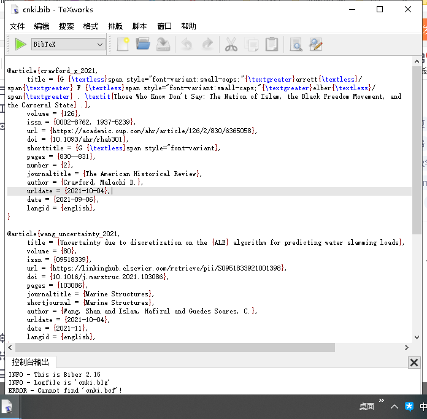Screen dimensions: 427x419
Task: Run typesetting with green play button
Action: (x=20, y=44)
